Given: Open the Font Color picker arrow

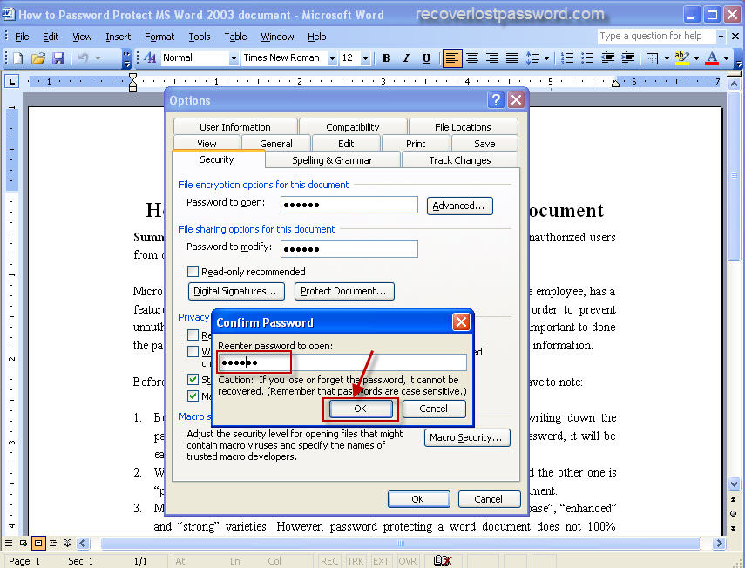Looking at the screenshot, I should coord(726,58).
